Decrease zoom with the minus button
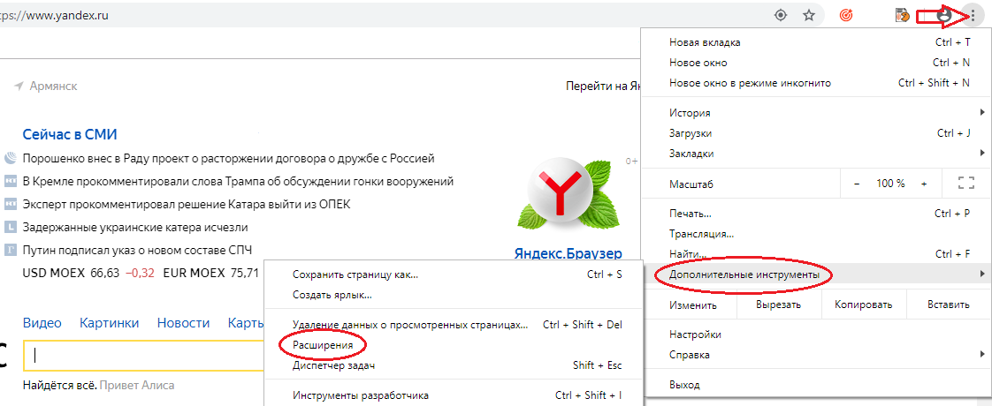The height and width of the screenshot is (406, 992). (857, 184)
